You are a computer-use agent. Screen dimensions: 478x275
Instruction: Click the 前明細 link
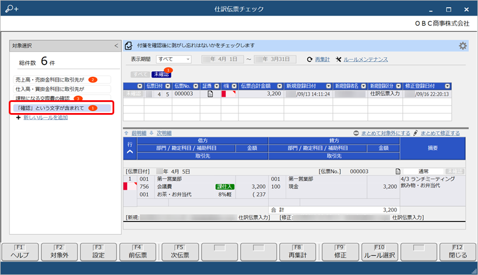tap(139, 133)
